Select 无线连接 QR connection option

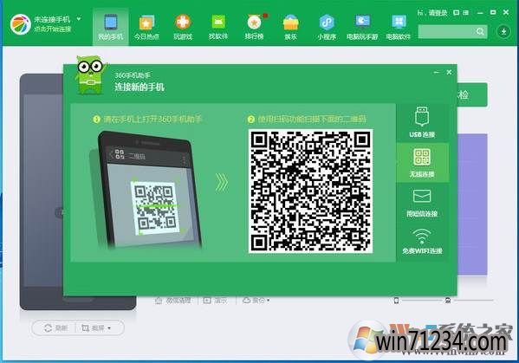422,163
